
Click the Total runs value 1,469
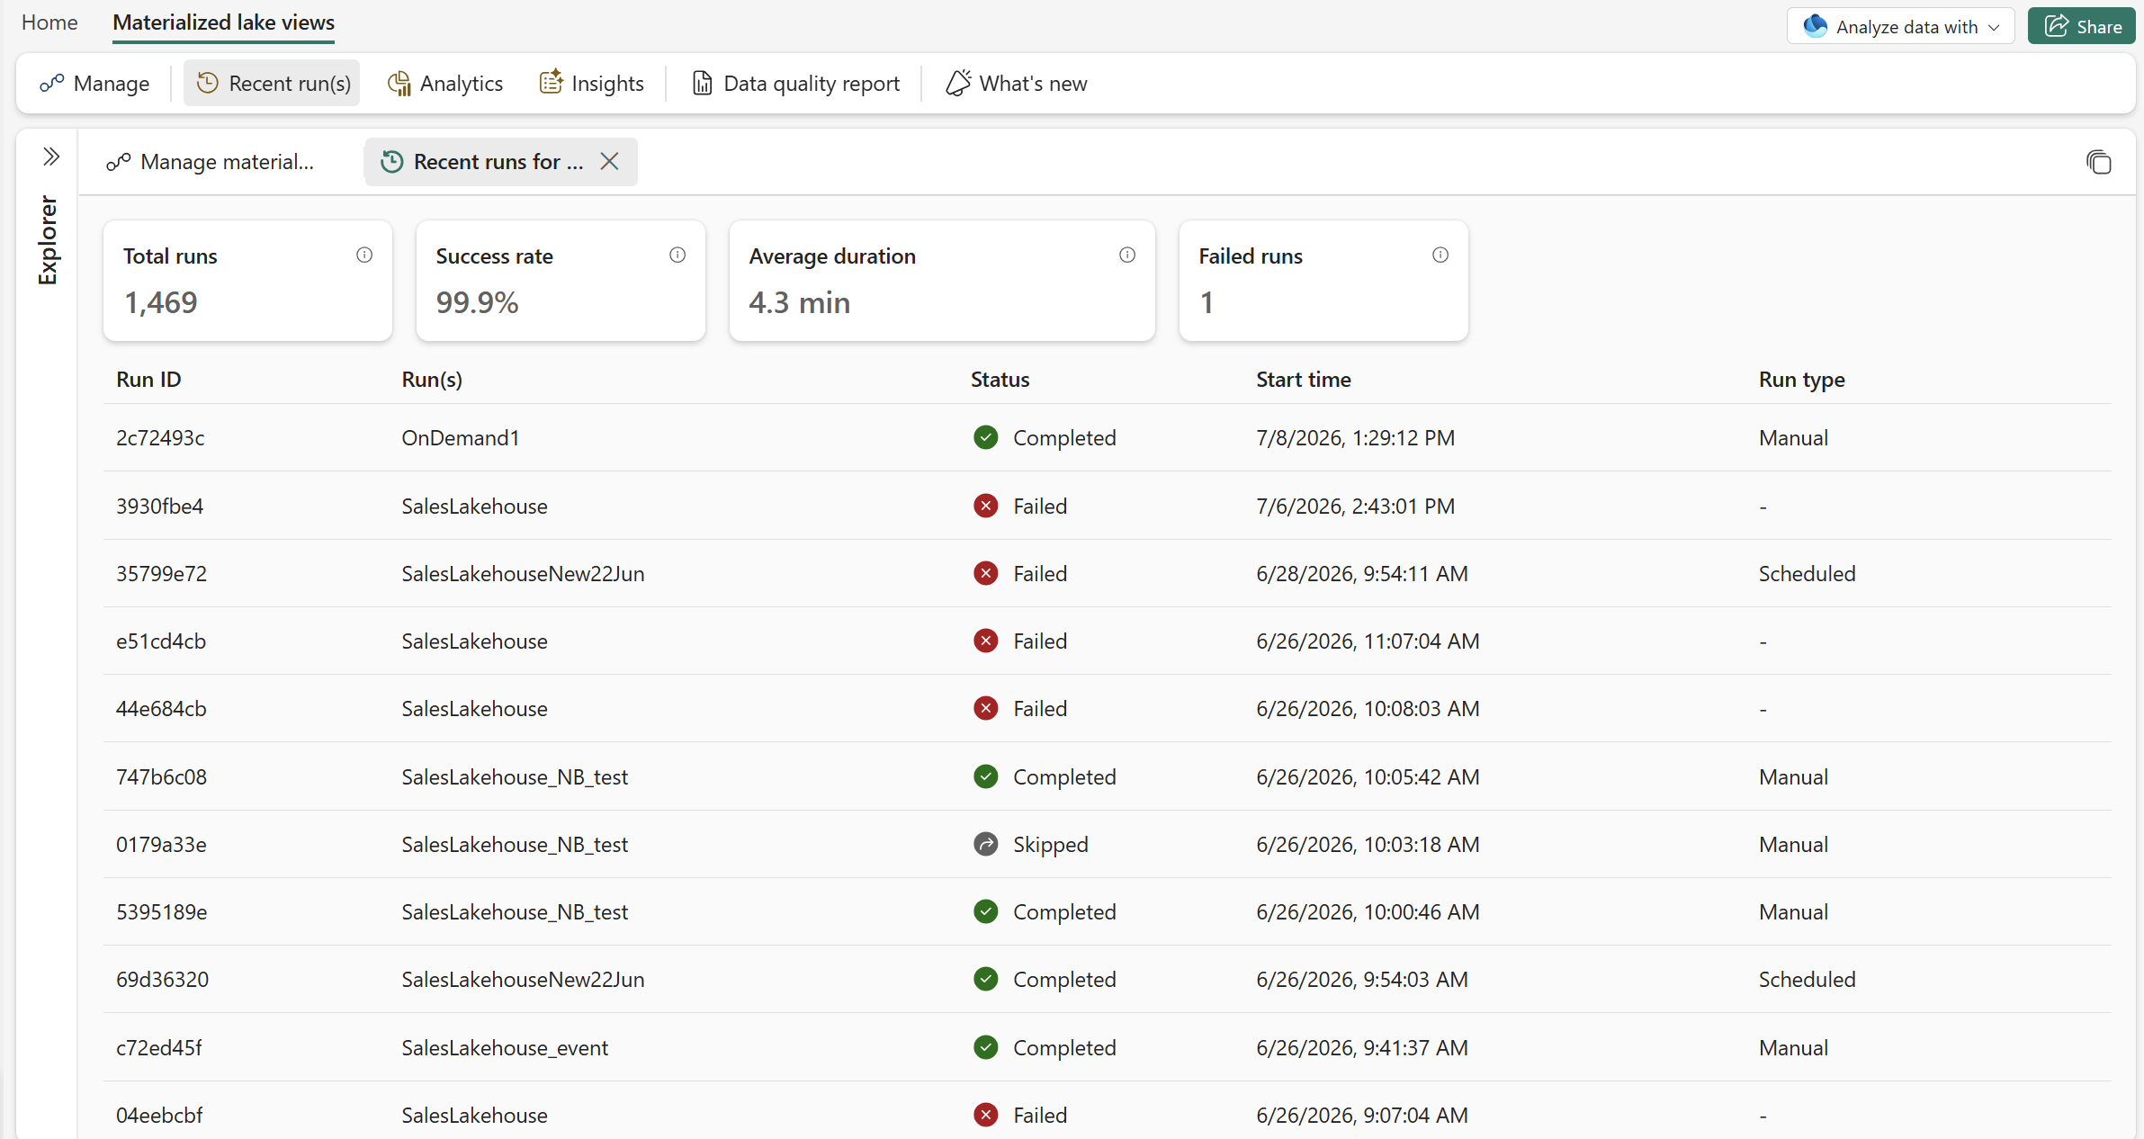tap(161, 303)
